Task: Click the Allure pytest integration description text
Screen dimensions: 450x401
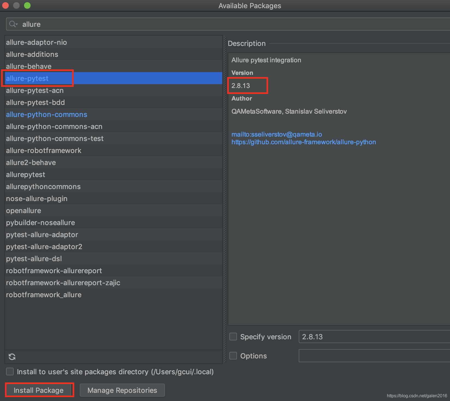Action: (x=266, y=60)
